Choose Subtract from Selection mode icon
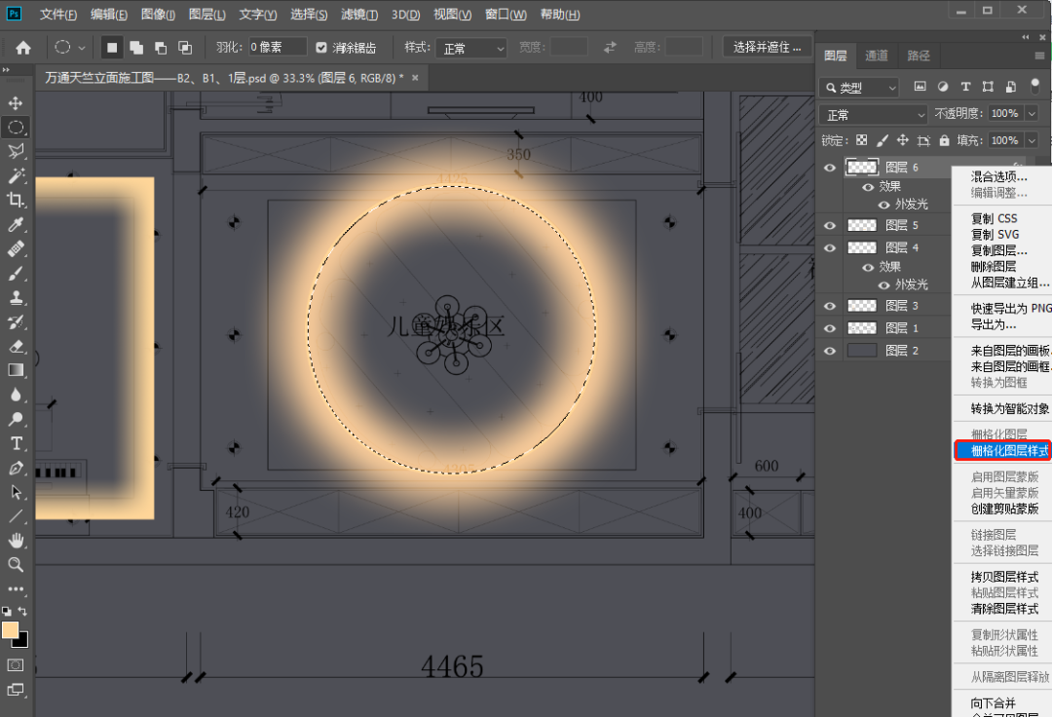1052x717 pixels. 161,48
